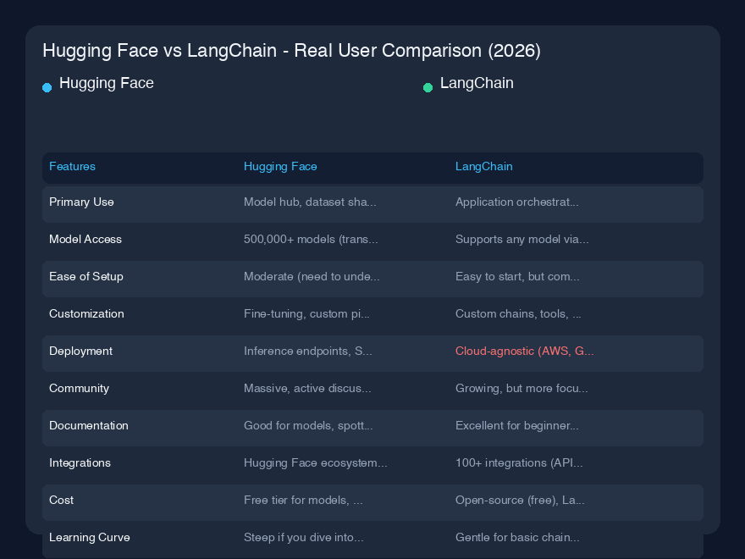The width and height of the screenshot is (745, 559).
Task: Click '500,000+ models (trans...' cell
Action: 311,239
